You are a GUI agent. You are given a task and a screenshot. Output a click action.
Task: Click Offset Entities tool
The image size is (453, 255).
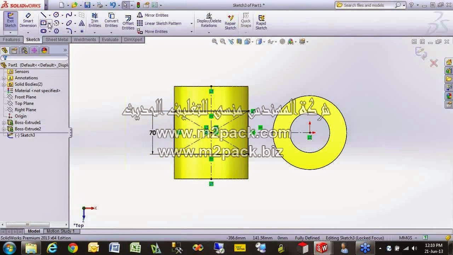click(x=128, y=22)
